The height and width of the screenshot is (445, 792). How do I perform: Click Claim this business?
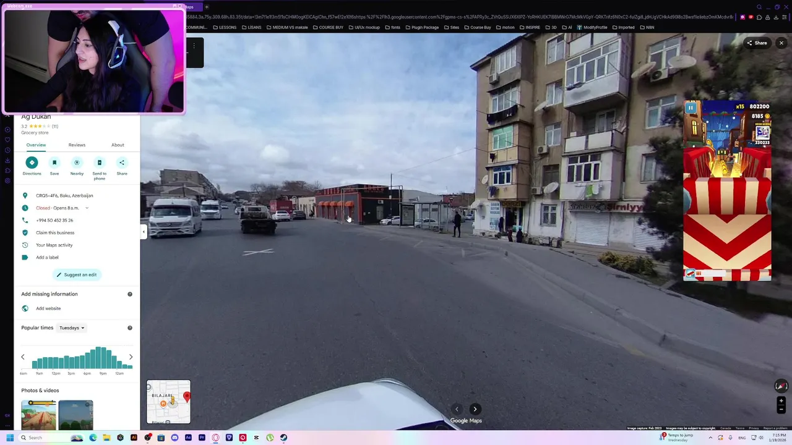tap(55, 233)
